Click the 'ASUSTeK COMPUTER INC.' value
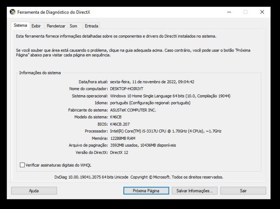The image size is (280, 209). pos(133,110)
